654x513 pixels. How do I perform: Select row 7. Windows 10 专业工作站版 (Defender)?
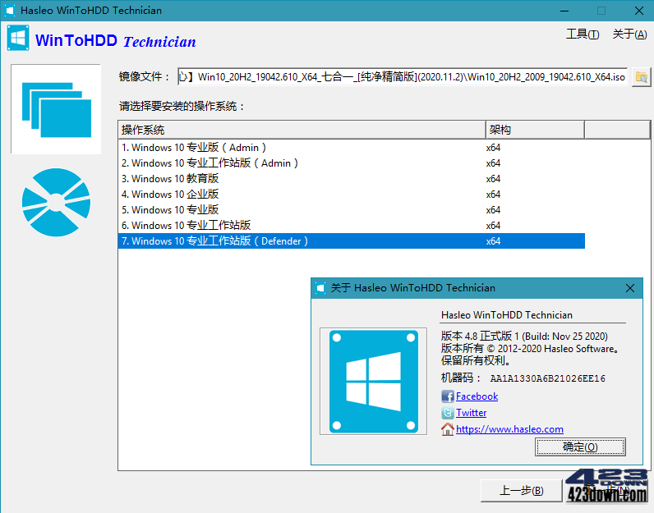pos(352,240)
